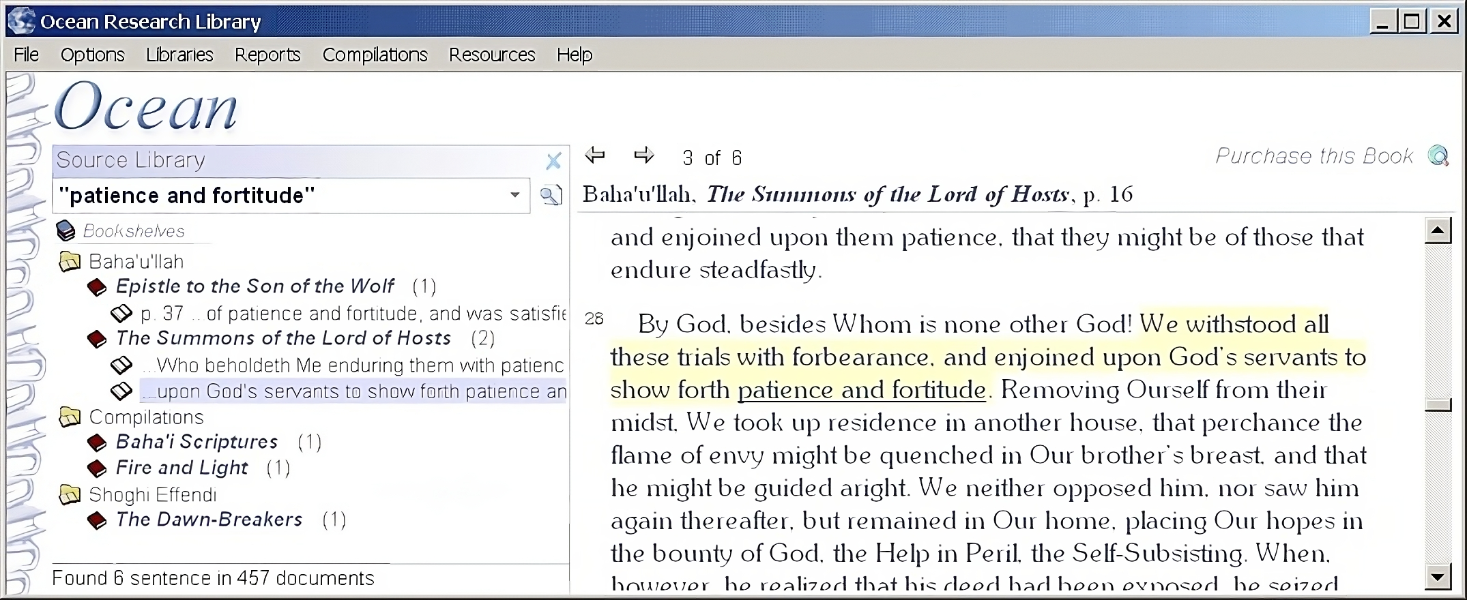Click the scrollbar down arrow in reading pane
1467x600 pixels.
[1438, 577]
